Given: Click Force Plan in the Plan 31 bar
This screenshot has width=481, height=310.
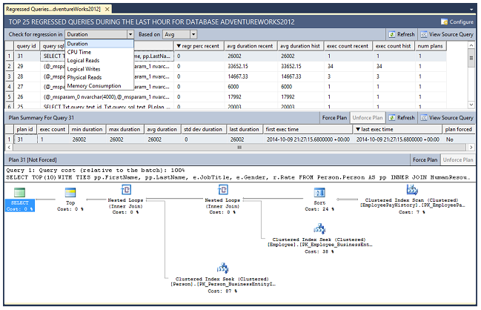Looking at the screenshot, I should click(425, 160).
